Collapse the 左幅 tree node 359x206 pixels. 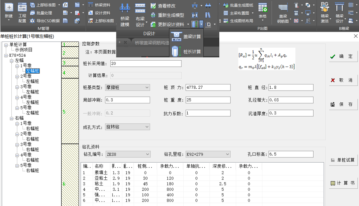click(12, 61)
